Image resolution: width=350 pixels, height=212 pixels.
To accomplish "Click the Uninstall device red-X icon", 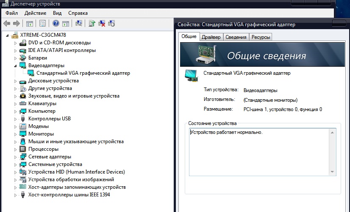I will tap(102, 23).
